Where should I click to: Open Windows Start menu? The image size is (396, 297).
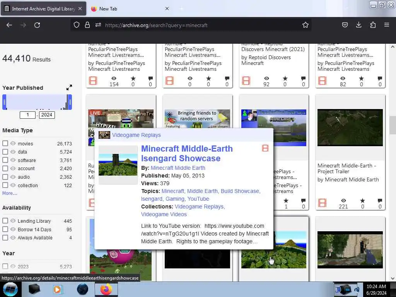tap(10, 289)
